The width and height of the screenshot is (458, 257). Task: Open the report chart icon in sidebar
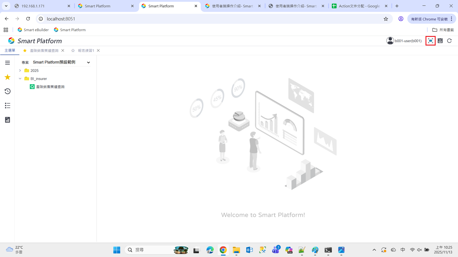pyautogui.click(x=7, y=120)
